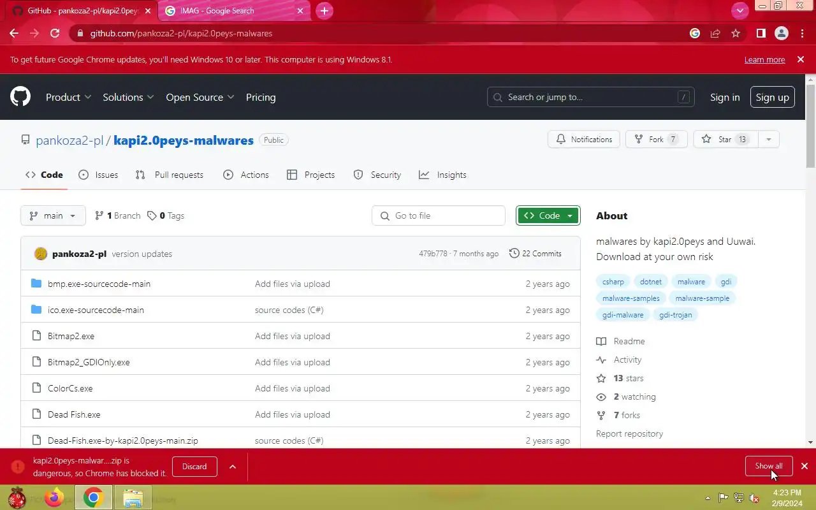Select the dotnet topic tag
This screenshot has width=816, height=510.
pyautogui.click(x=651, y=281)
